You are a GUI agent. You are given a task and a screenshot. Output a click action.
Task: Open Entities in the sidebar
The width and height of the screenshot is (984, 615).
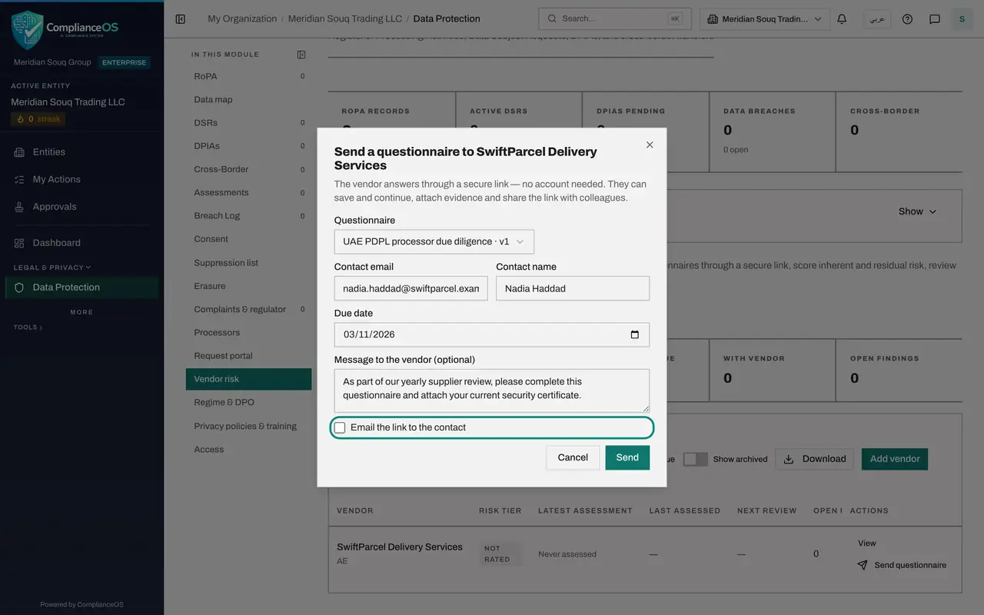[81, 152]
